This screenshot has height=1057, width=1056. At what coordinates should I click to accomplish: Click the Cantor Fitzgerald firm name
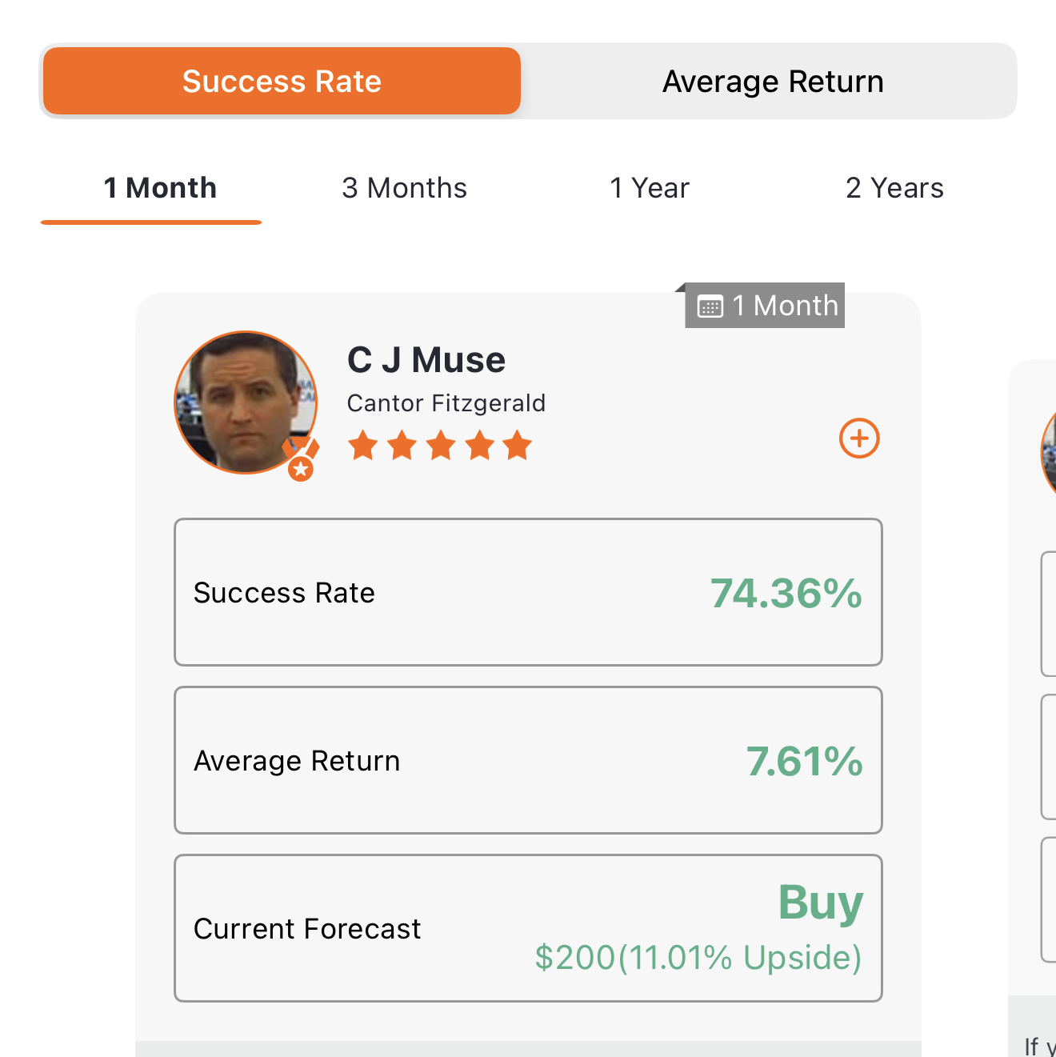pyautogui.click(x=446, y=403)
